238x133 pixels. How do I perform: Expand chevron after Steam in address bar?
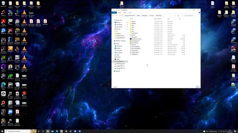pos(141,16)
